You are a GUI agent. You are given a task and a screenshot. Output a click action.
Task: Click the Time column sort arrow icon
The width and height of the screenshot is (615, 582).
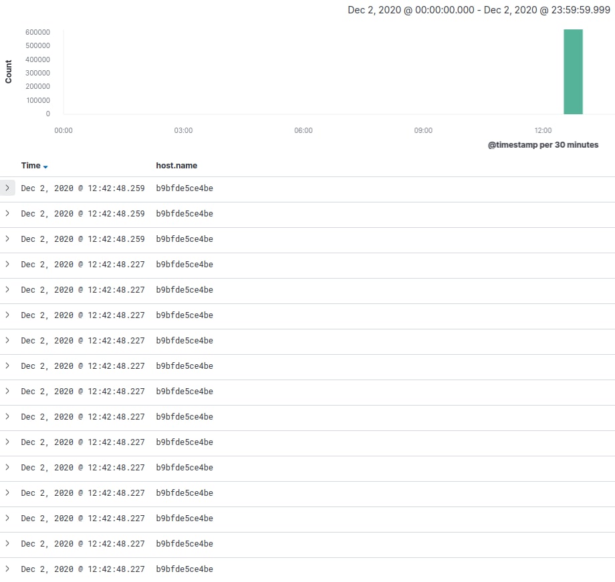45,166
